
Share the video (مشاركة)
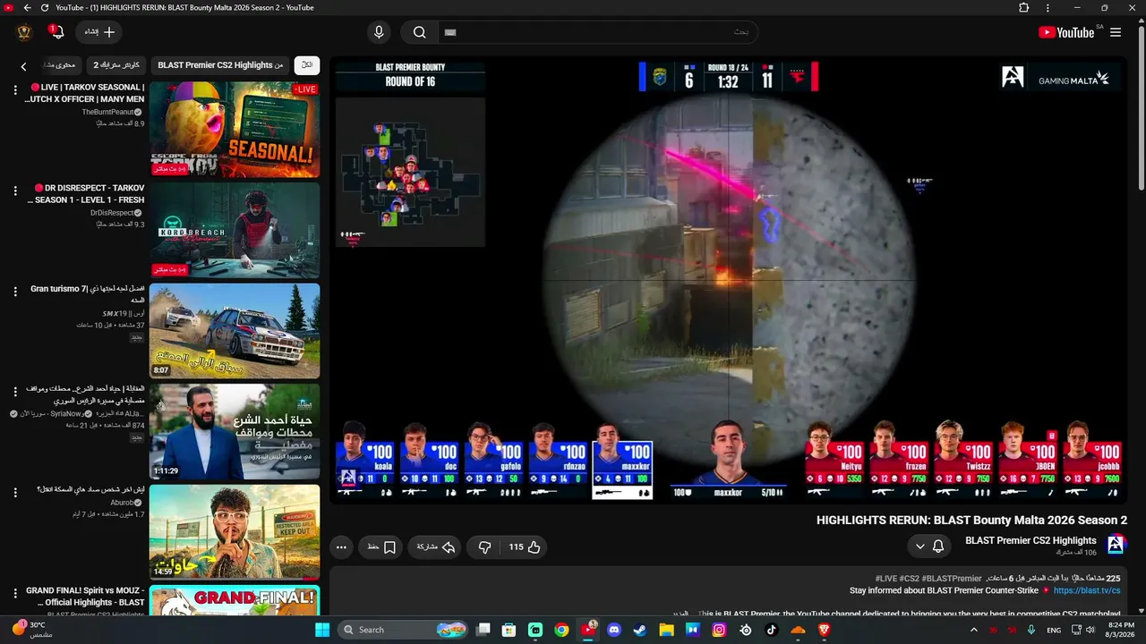[436, 547]
